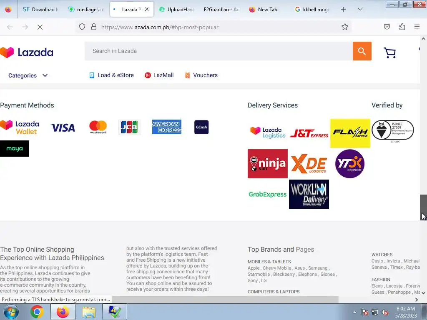Open the shopping cart icon

(389, 52)
